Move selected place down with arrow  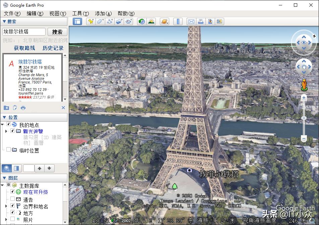click(x=49, y=168)
